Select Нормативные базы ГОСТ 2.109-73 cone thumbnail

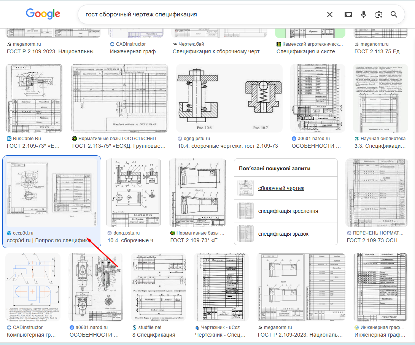click(x=197, y=193)
